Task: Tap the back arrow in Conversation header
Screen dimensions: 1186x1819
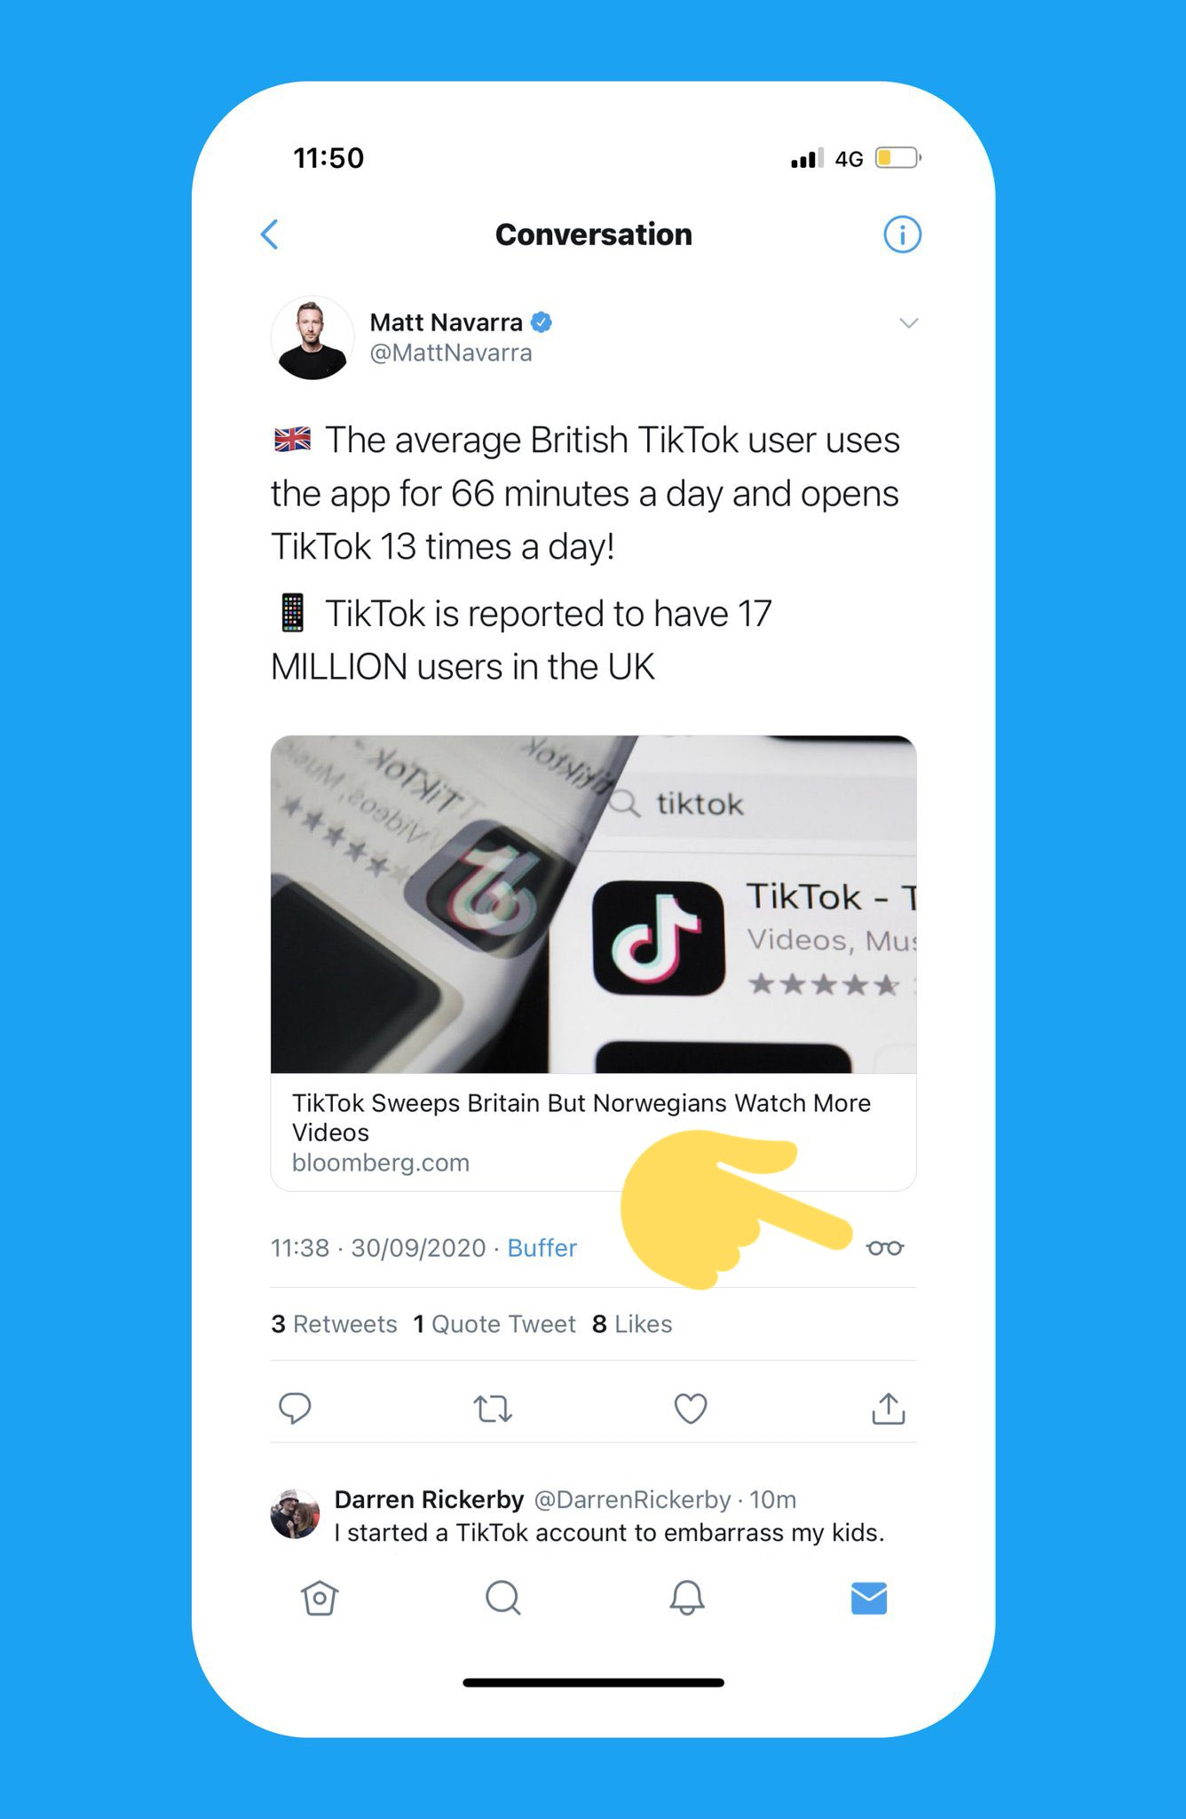Action: (x=270, y=234)
